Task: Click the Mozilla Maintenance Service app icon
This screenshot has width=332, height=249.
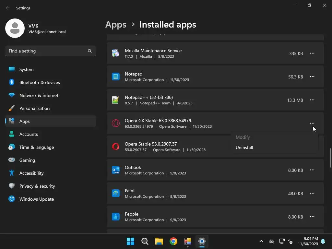Action: [x=116, y=53]
